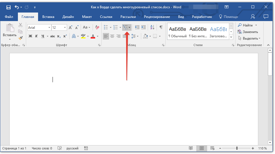Toggle italic formatting (К)

click(x=36, y=36)
